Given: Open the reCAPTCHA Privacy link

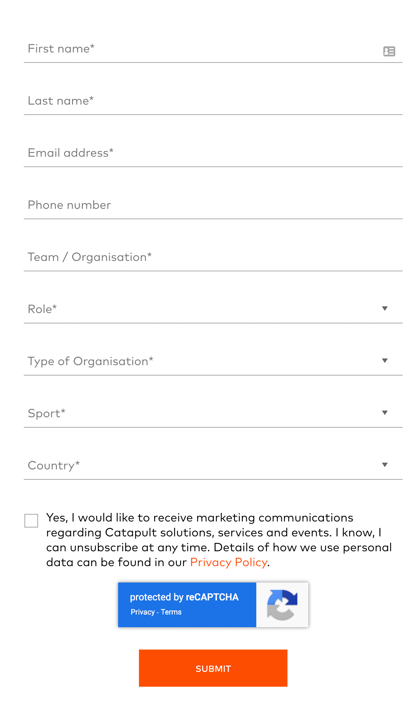Looking at the screenshot, I should (x=143, y=612).
